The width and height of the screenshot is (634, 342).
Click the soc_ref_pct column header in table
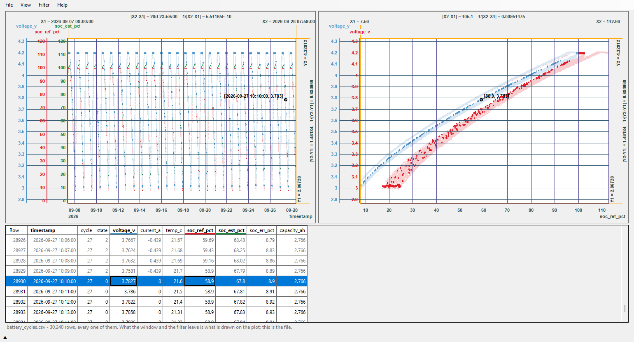point(200,230)
